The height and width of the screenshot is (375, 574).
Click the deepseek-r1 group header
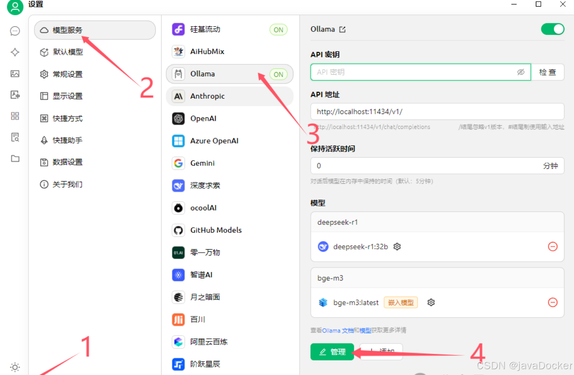(x=437, y=222)
